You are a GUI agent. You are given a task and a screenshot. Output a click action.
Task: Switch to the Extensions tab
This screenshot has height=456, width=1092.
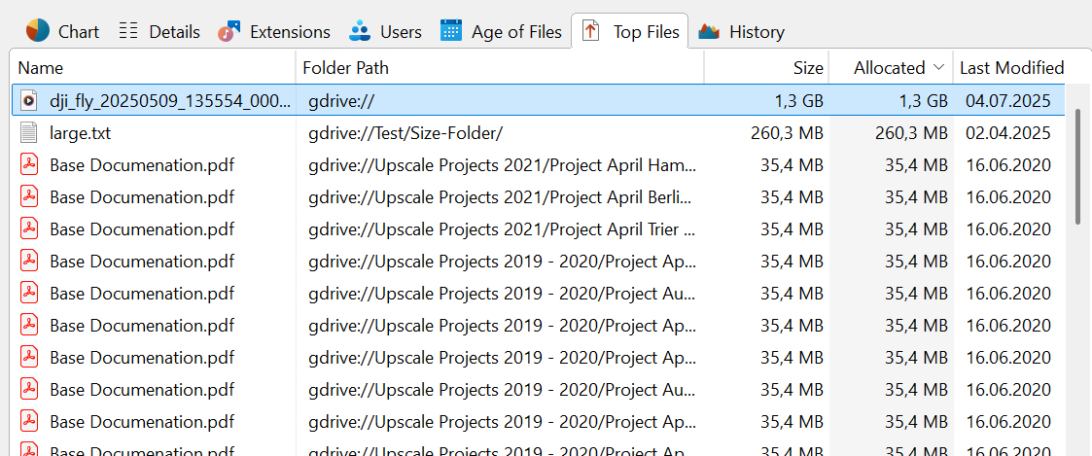(290, 31)
